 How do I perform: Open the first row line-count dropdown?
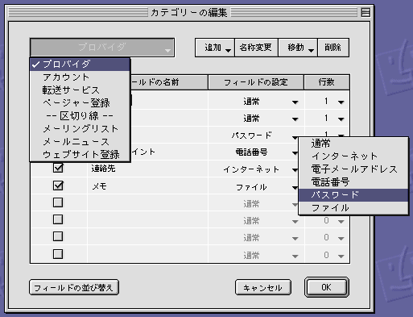tap(327, 102)
